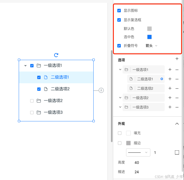Uncheck 一级选项1 checkbox in canvas tree
Screen dimensions: 184x180
(x=32, y=66)
